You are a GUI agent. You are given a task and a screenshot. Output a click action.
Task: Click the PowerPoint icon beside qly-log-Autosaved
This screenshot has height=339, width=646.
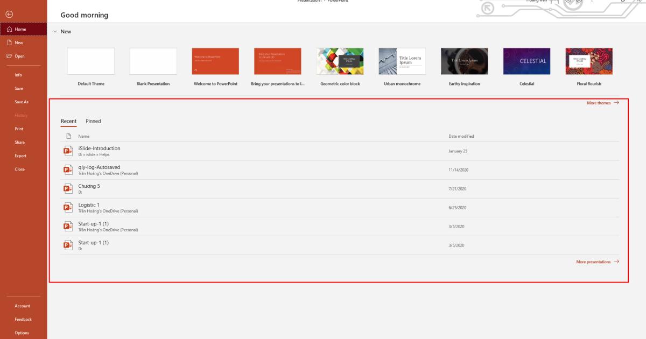click(x=68, y=169)
